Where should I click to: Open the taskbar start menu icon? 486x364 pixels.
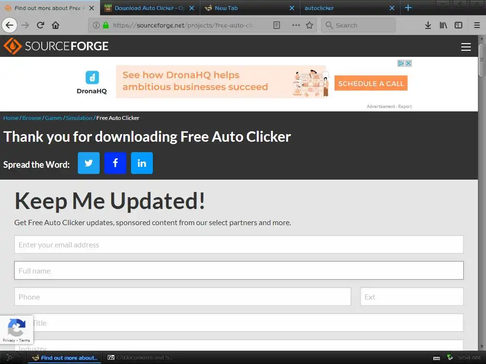(x=10, y=357)
